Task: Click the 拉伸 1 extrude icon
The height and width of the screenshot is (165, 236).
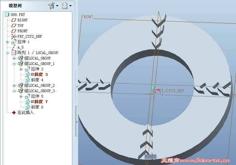Action: (x=14, y=42)
